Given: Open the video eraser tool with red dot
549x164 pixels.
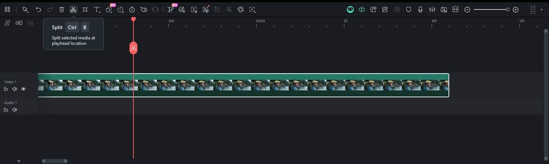Looking at the screenshot, I should (205, 9).
